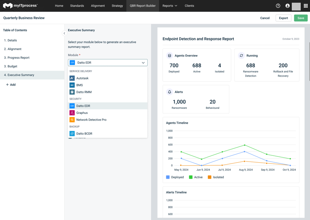Click the Alerts bell icon
310x220 pixels.
(169, 92)
